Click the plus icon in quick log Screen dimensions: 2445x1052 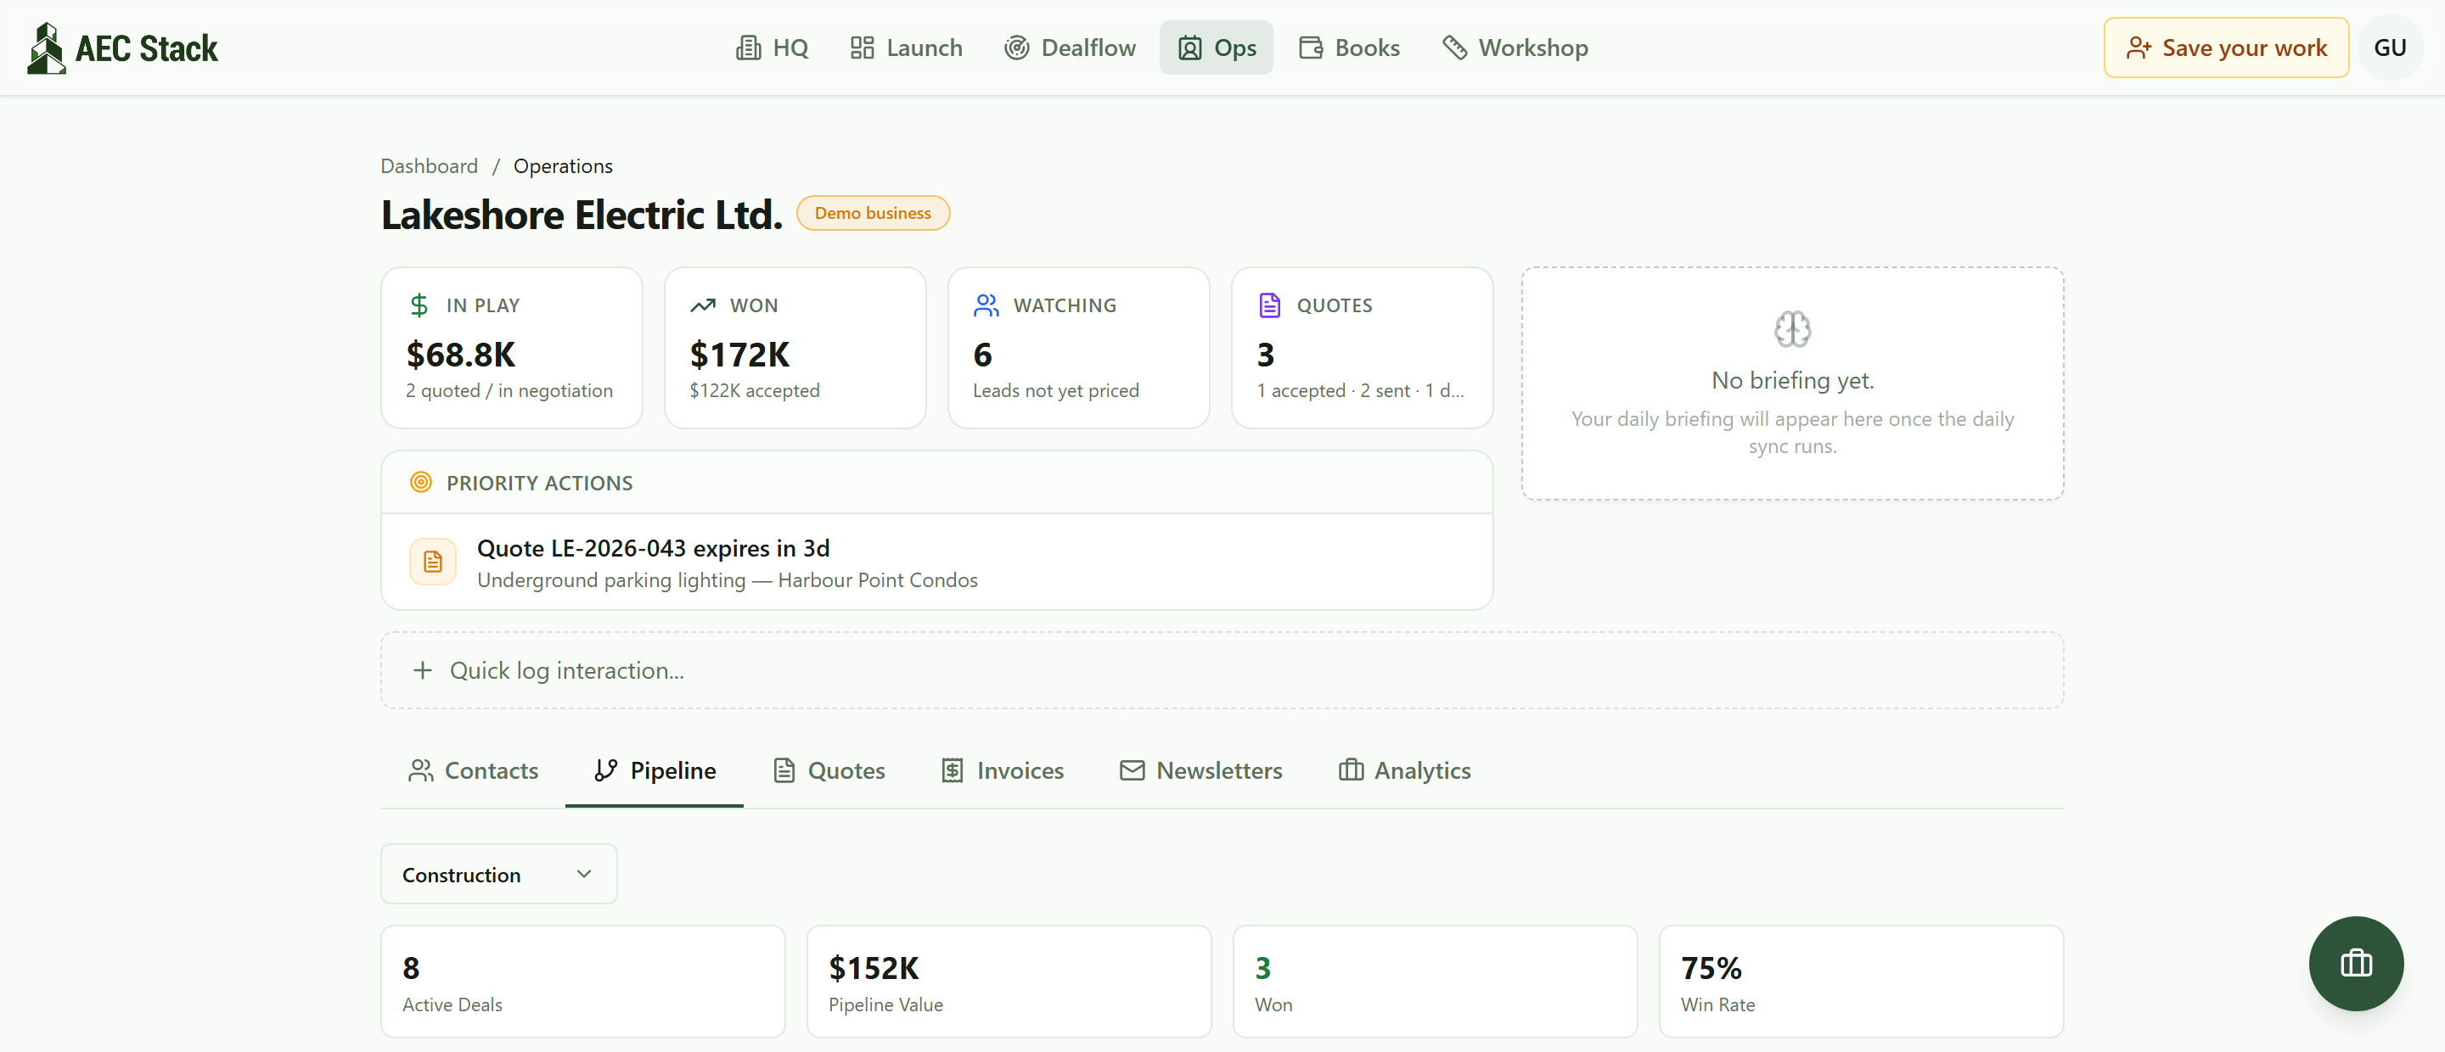[423, 671]
